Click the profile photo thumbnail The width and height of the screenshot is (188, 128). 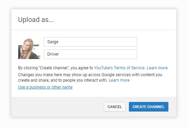pyautogui.click(x=29, y=48)
